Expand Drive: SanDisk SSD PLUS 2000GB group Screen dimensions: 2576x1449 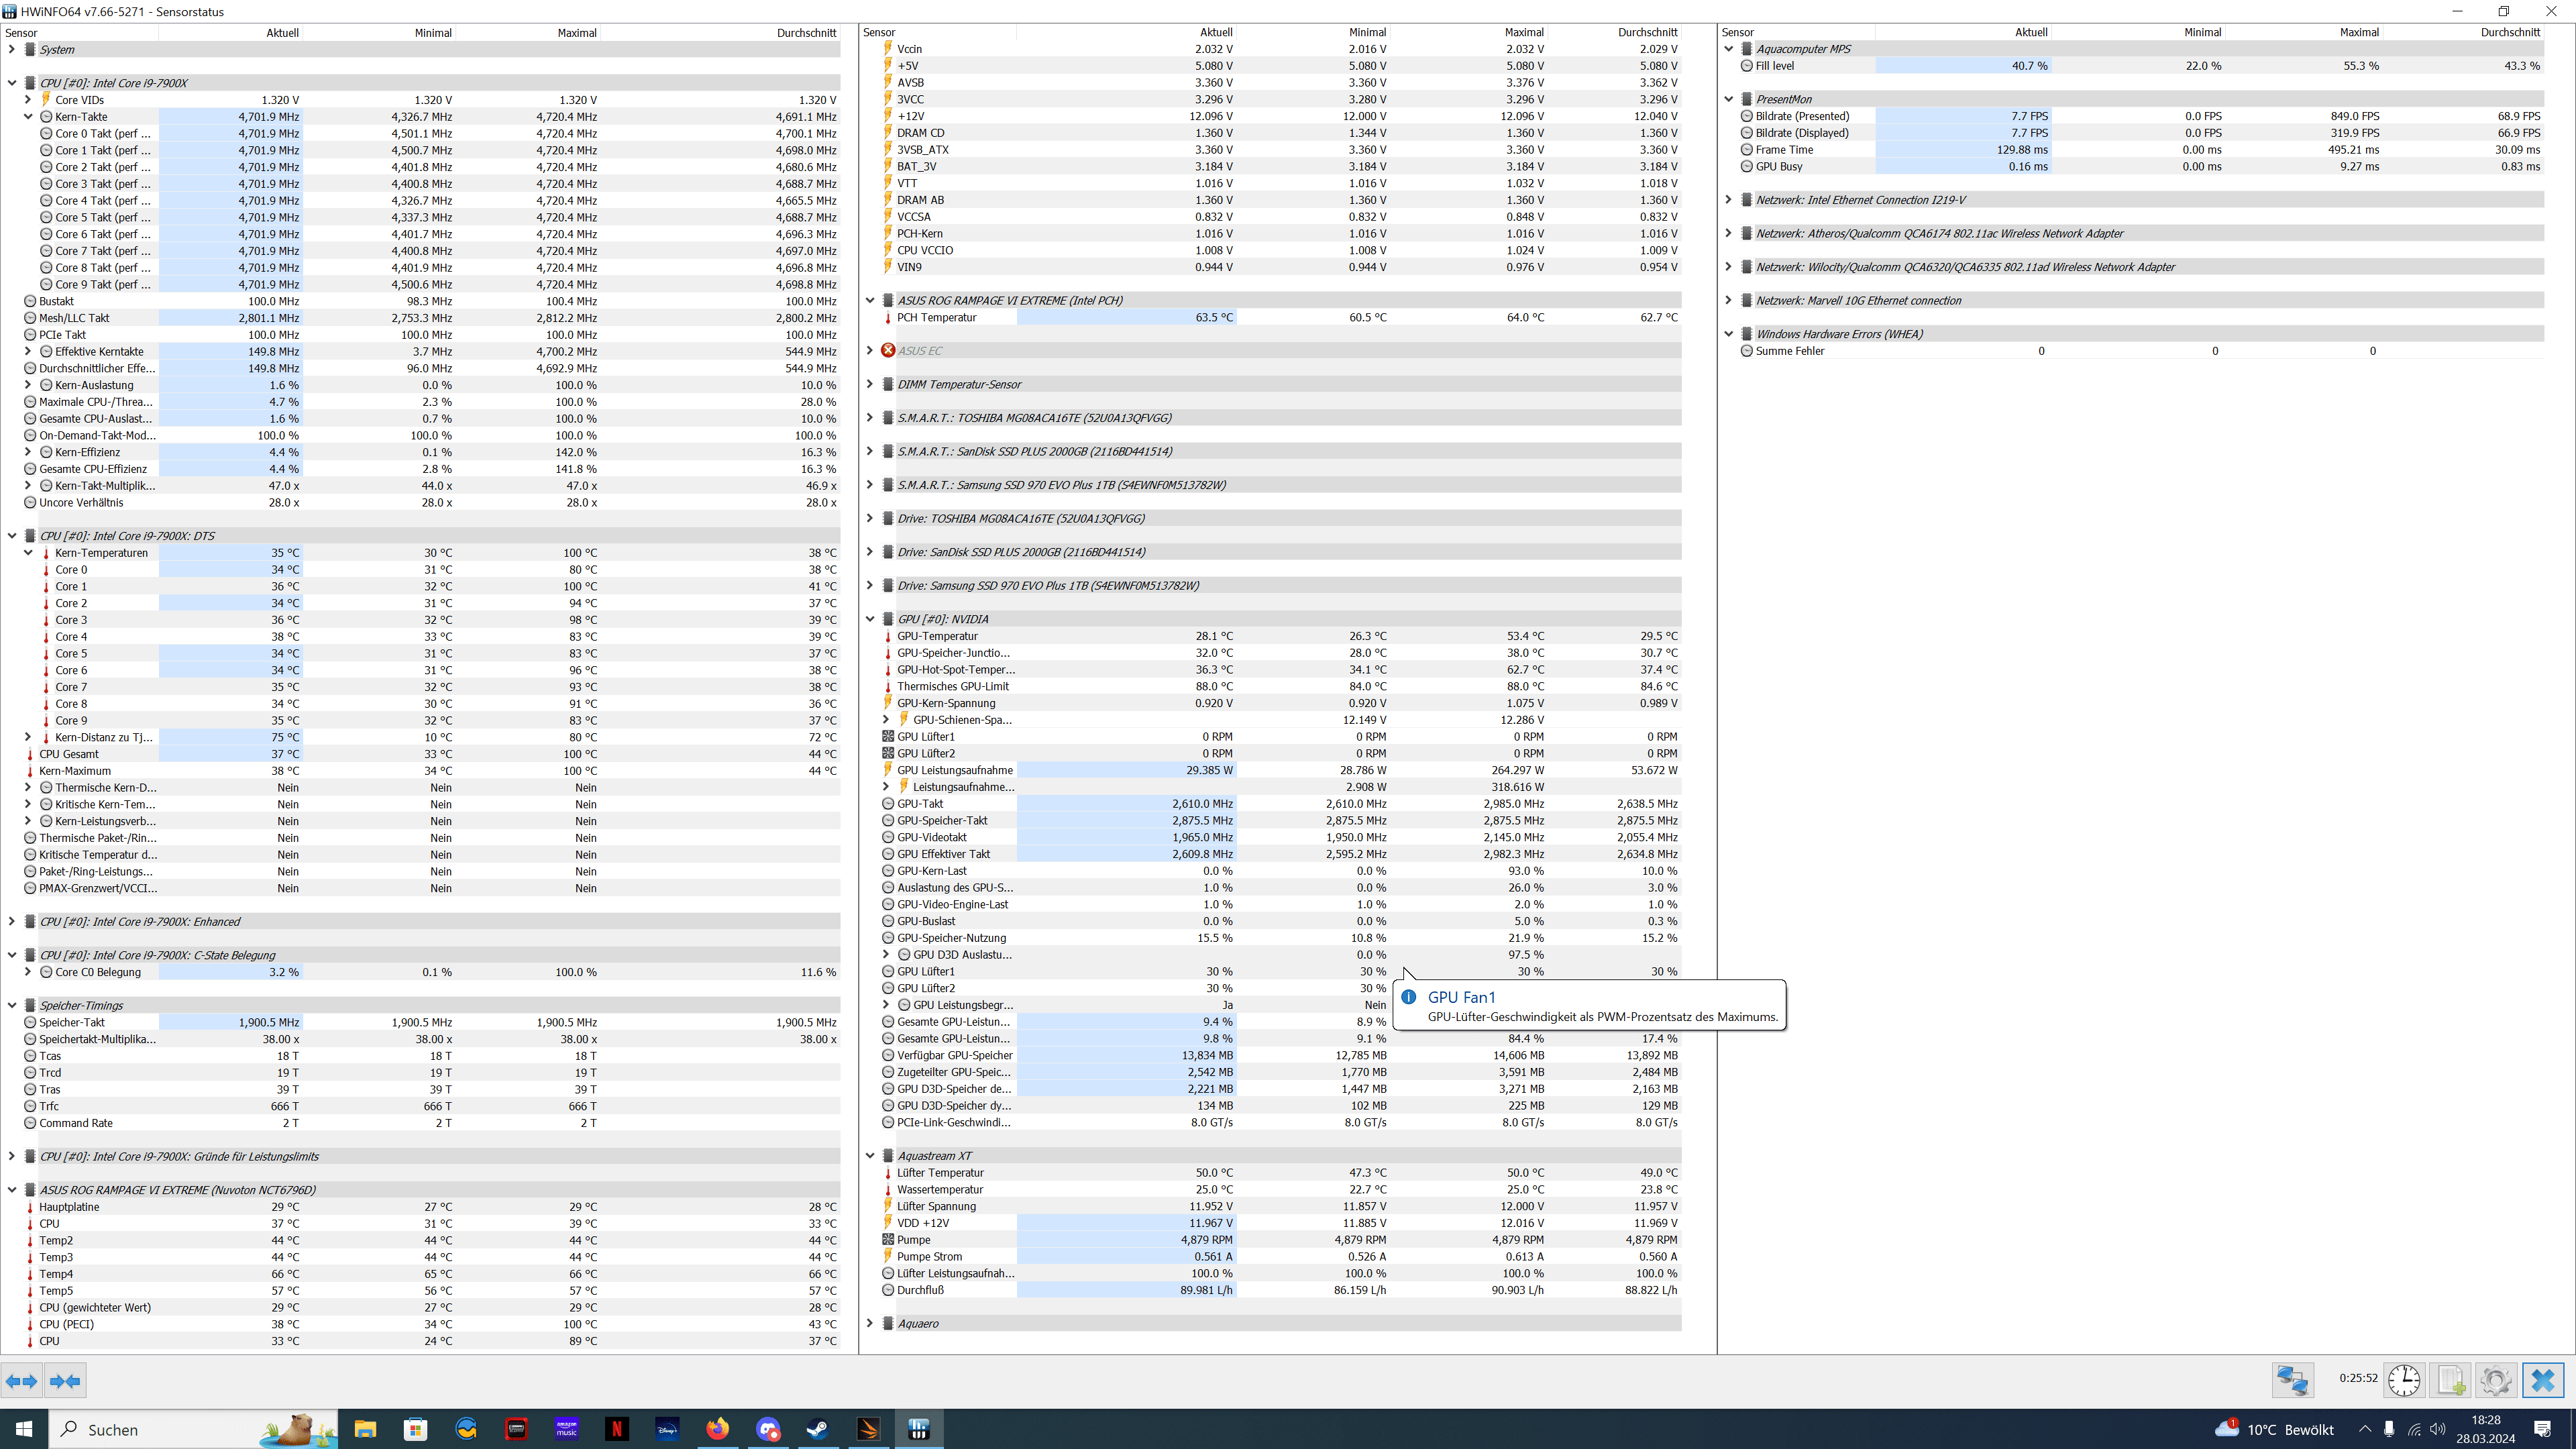coord(870,552)
